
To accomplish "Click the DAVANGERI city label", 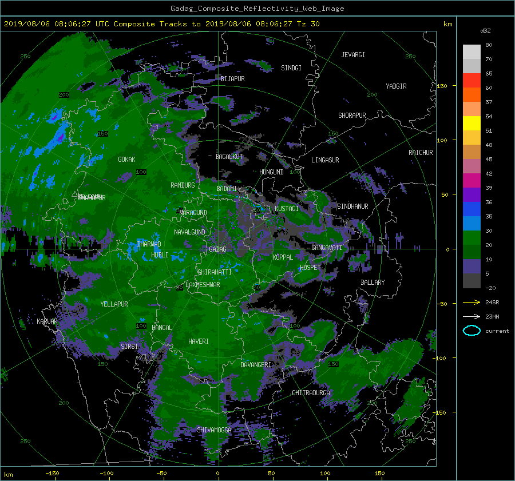I will pos(256,365).
